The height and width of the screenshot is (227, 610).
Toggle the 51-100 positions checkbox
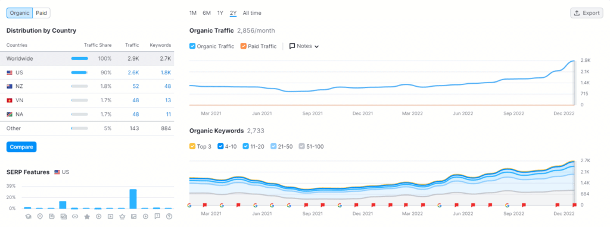301,147
